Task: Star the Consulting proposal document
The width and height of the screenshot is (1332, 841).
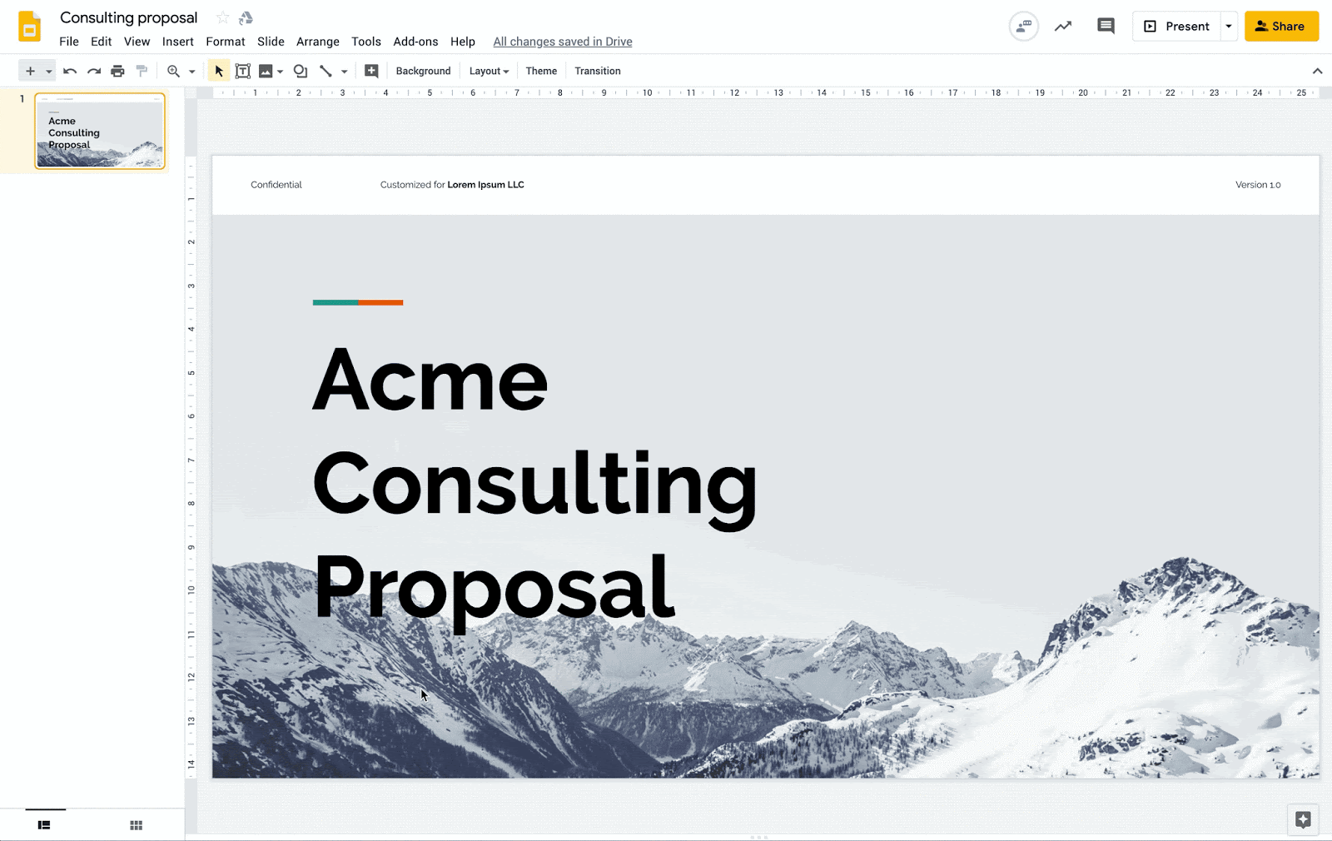Action: click(222, 17)
